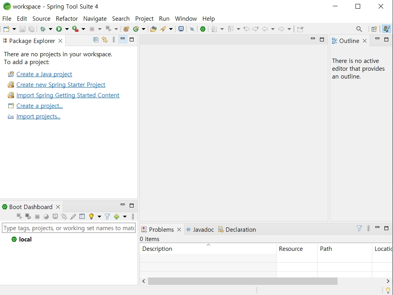Open the External Tools dropdown arrow
This screenshot has width=393, height=295.
[83, 29]
